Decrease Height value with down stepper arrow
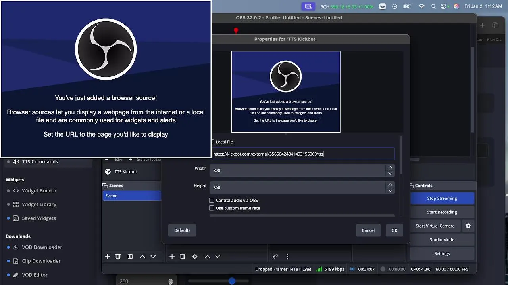Viewport: 508px width, 285px height. coord(390,190)
